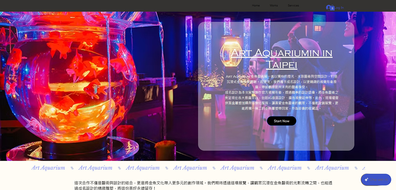Image resolution: width=396 pixels, height=190 pixels.
Task: Click the Art Aquariumin in Taipei heading
Action: click(x=281, y=58)
